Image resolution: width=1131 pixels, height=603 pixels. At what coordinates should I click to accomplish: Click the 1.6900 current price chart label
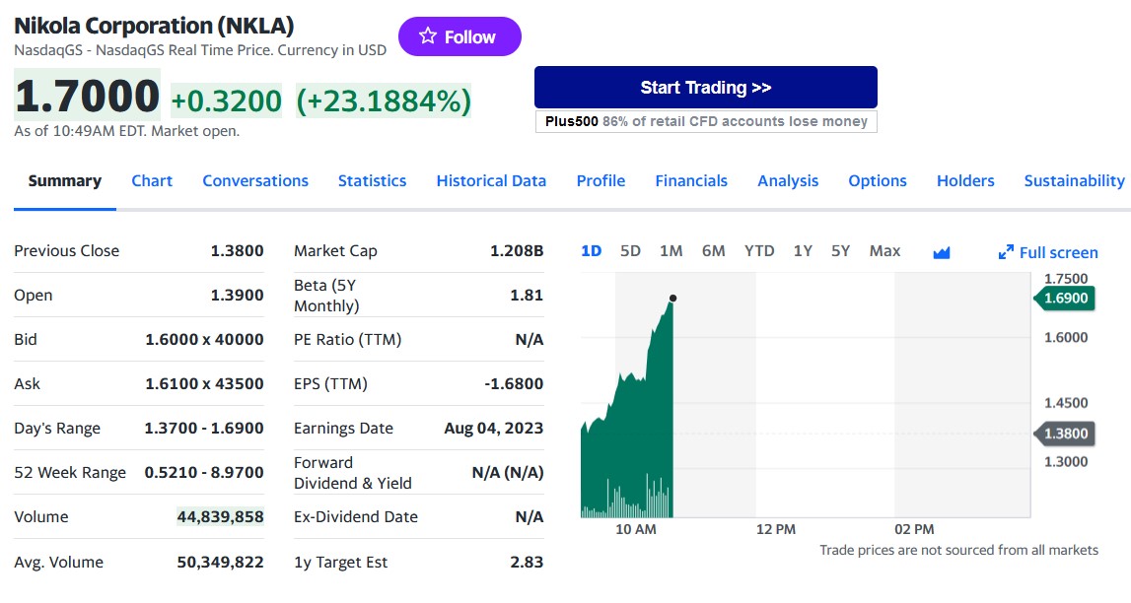(1065, 299)
